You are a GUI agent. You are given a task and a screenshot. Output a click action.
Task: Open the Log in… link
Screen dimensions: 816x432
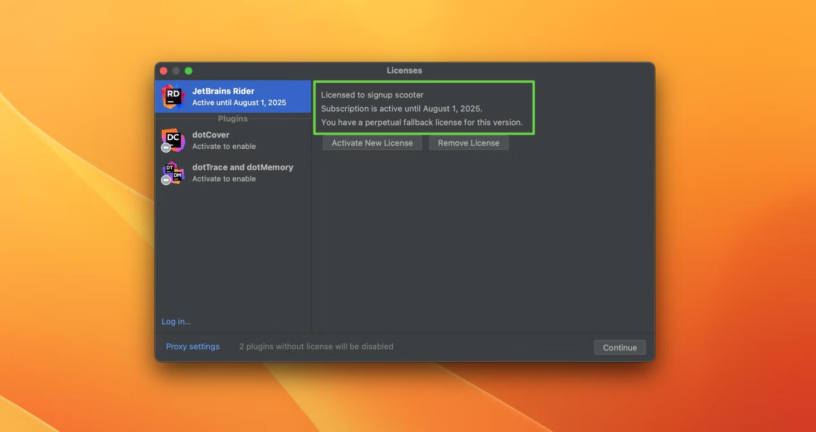tap(176, 322)
